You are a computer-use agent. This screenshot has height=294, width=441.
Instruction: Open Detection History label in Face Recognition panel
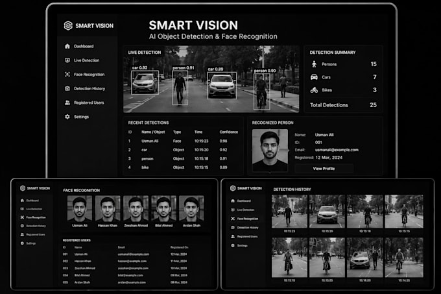36,226
